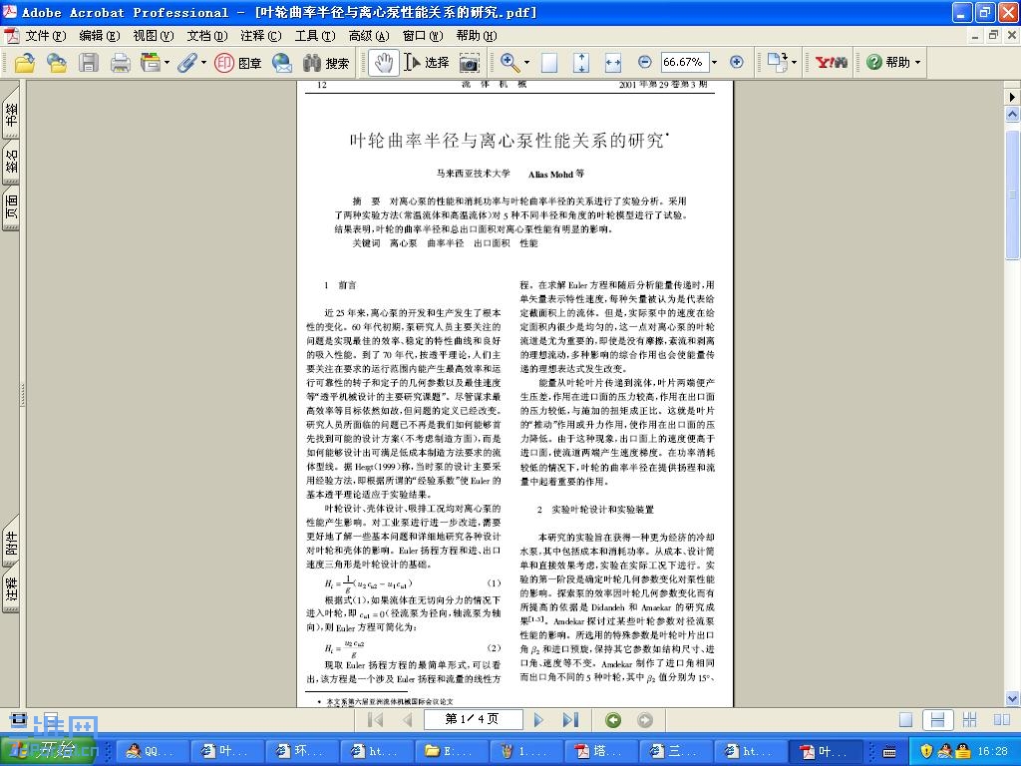This screenshot has height=766, width=1021.
Task: Click the 开始 Start button
Action: 49,750
